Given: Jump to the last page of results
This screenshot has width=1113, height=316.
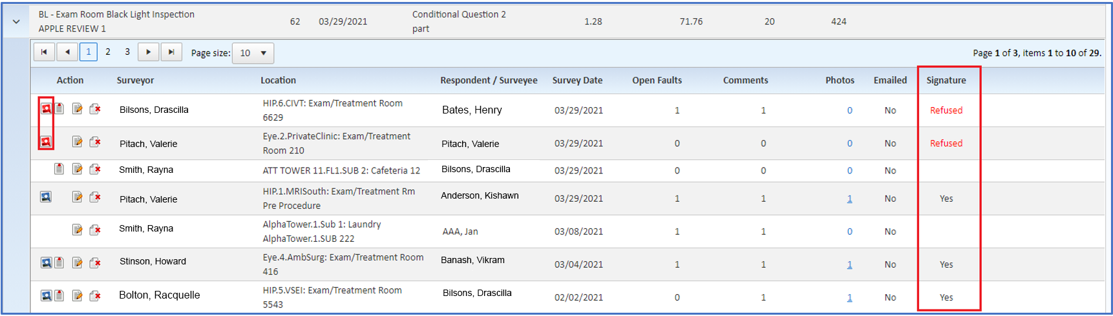Looking at the screenshot, I should 171,52.
